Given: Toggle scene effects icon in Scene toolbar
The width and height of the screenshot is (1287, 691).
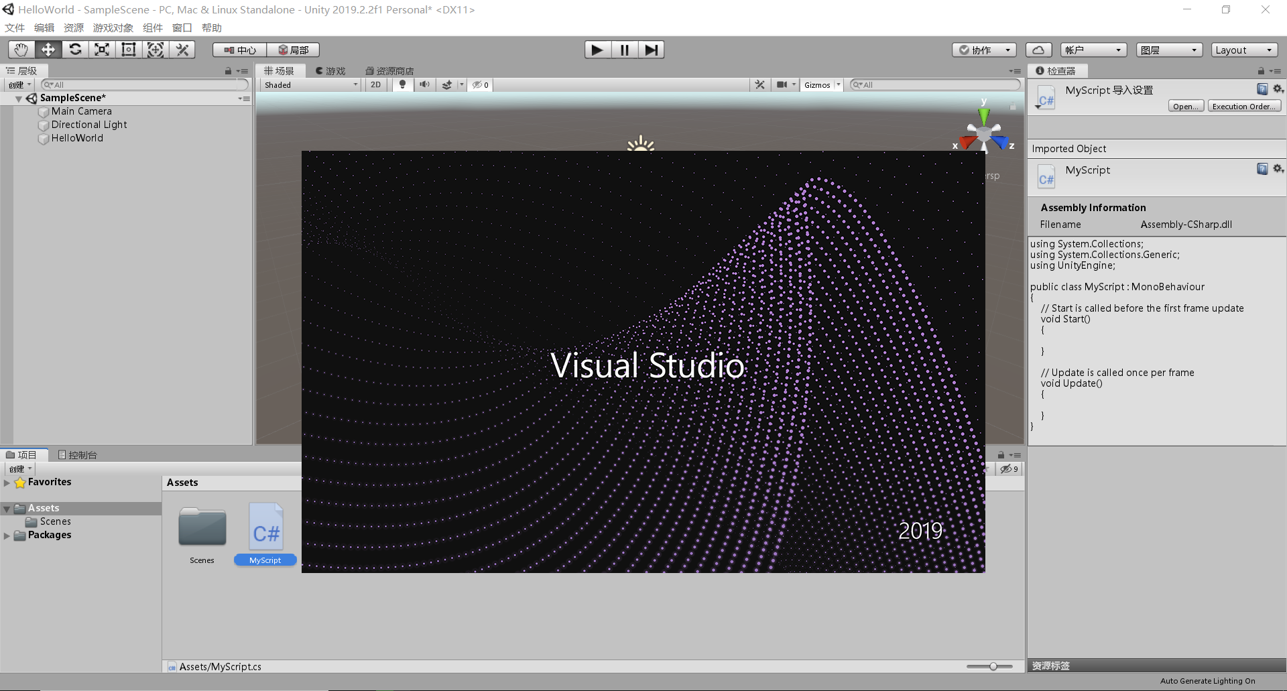Looking at the screenshot, I should tap(447, 85).
